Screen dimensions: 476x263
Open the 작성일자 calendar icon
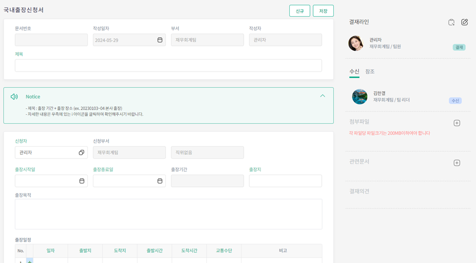click(x=160, y=40)
